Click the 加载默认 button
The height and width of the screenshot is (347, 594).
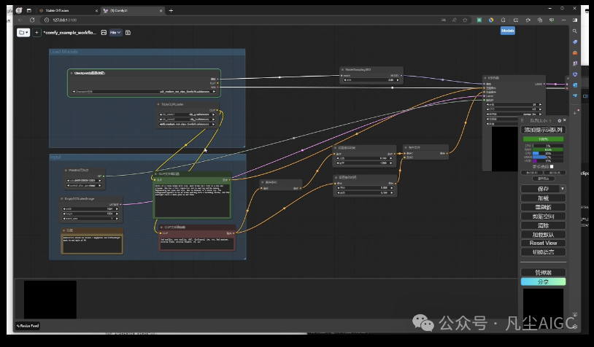(543, 235)
